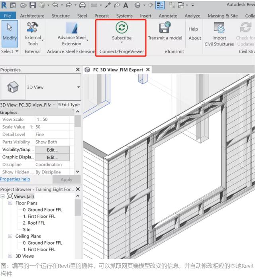Image resolution: width=255 pixels, height=280 pixels.
Task: Switch to the Structure ribbon tab
Action: tap(61, 16)
